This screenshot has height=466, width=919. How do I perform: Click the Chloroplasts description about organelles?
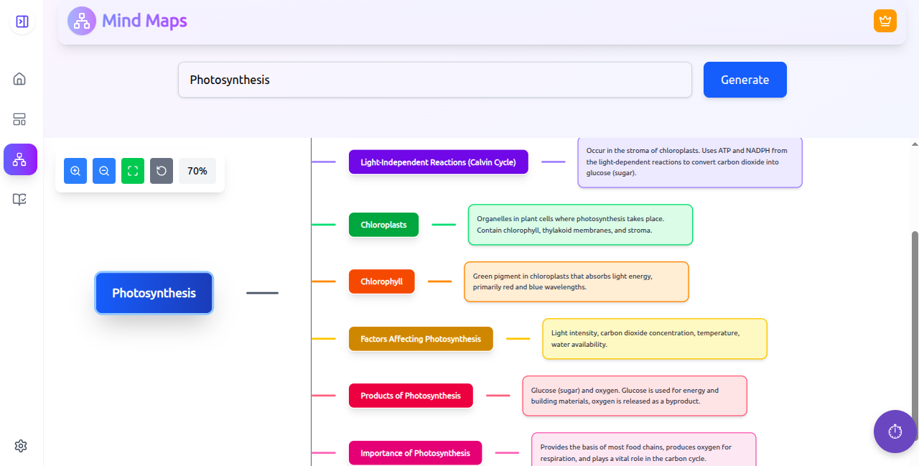[580, 225]
